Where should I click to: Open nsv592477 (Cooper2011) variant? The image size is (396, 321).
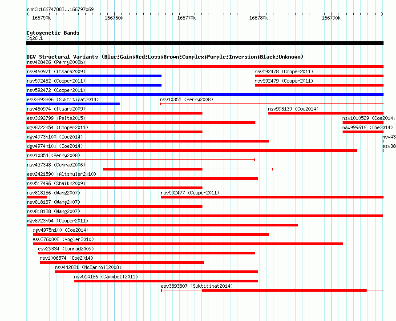(190, 193)
